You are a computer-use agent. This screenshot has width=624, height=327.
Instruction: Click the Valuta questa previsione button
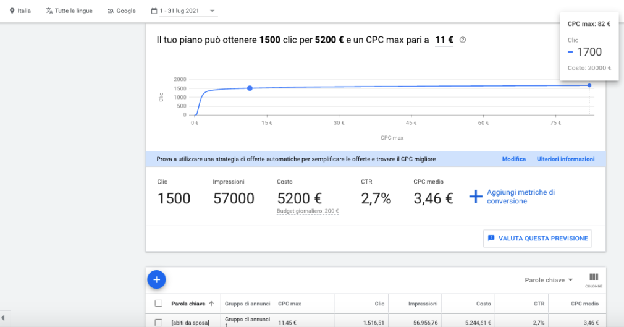(538, 238)
